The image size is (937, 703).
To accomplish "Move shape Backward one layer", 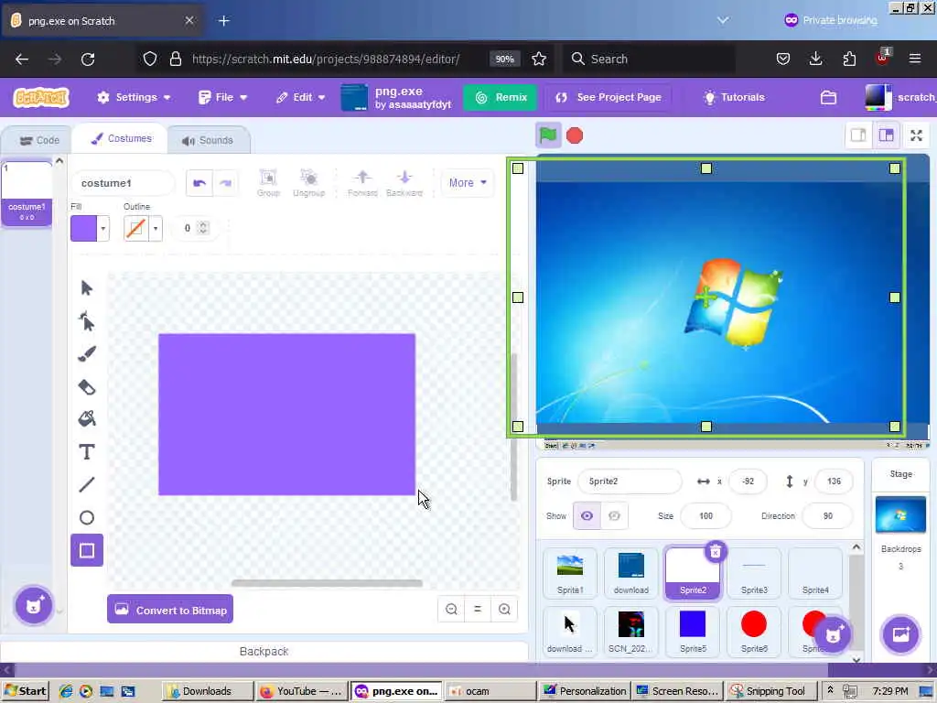I will click(x=404, y=183).
